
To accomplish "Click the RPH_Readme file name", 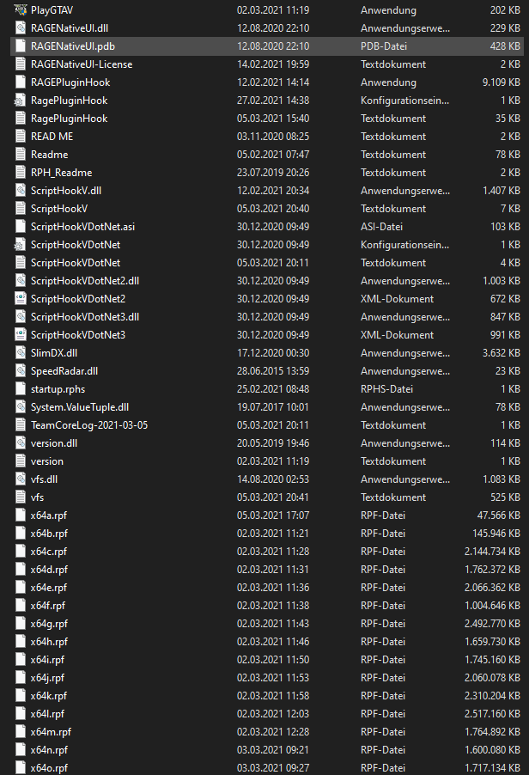I will 61,172.
